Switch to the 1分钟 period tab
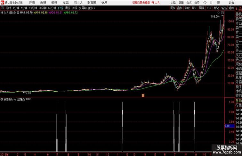 pos(16,8)
